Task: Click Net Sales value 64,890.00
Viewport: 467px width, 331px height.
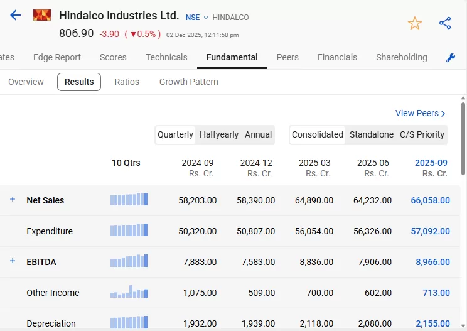Action: [x=314, y=200]
